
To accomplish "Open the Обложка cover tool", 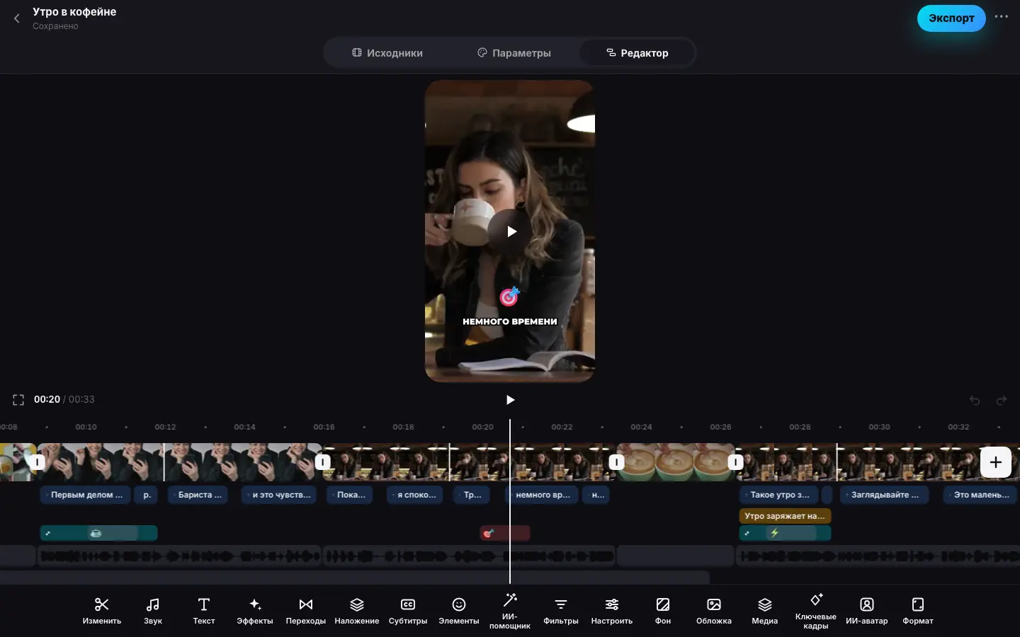I will [x=714, y=611].
